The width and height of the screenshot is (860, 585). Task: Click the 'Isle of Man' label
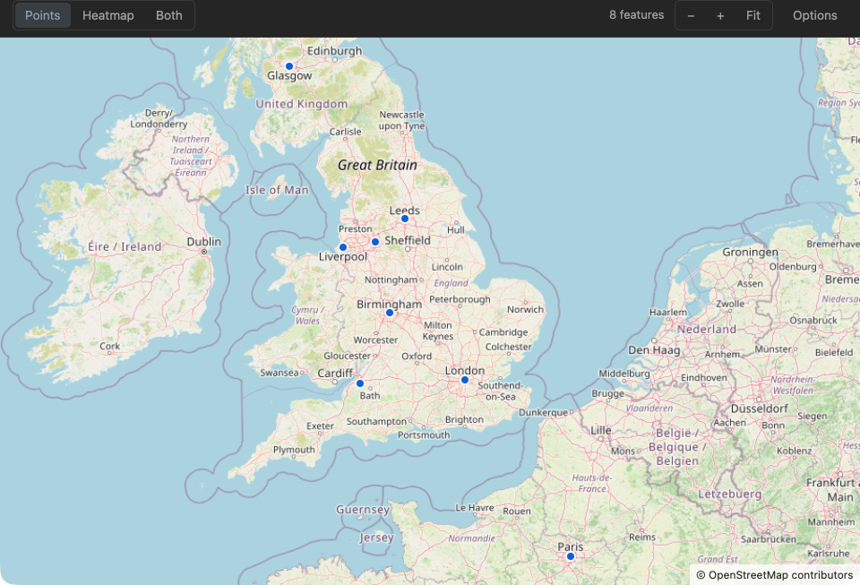[277, 190]
